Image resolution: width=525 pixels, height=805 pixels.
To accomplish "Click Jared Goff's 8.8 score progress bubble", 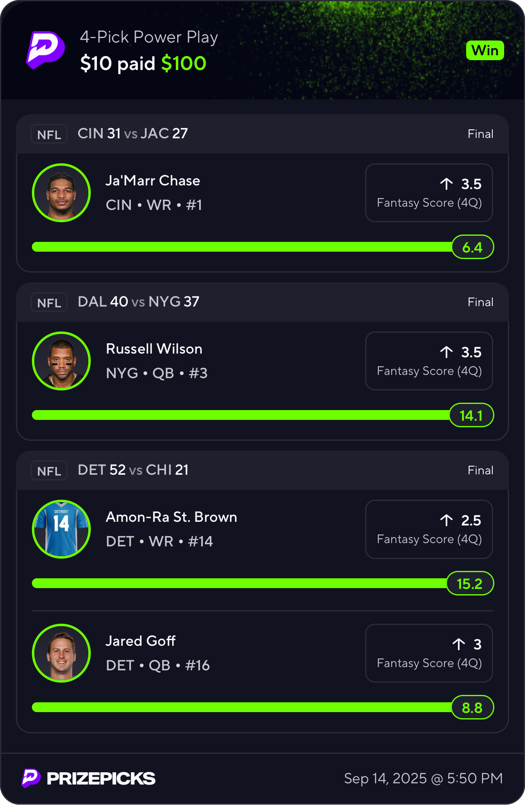I will pos(473,708).
